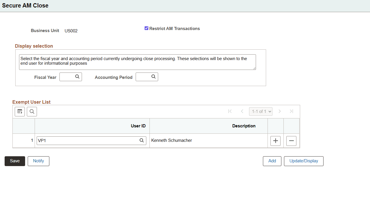
Task: Click the Display selection heading
Action: [x=34, y=46]
